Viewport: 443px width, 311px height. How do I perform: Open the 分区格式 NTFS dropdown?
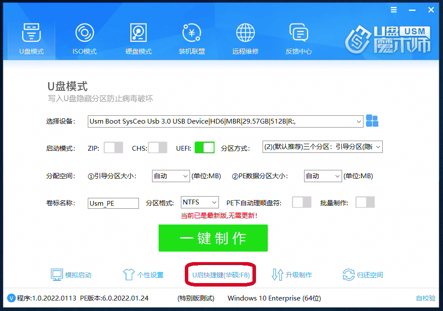pyautogui.click(x=214, y=202)
